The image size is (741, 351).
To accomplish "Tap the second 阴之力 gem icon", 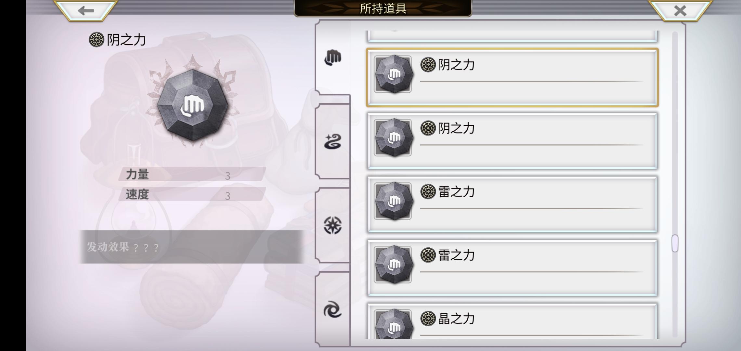I will (393, 138).
